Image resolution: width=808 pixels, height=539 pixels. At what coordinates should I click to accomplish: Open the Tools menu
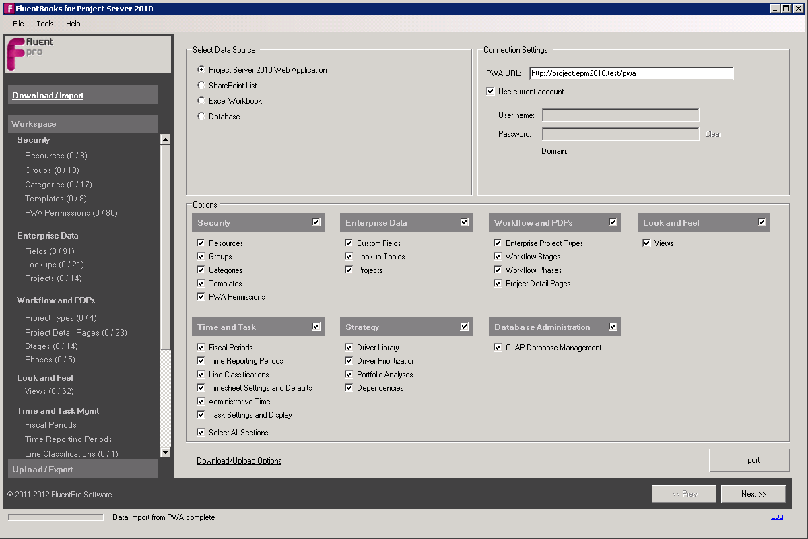point(45,24)
